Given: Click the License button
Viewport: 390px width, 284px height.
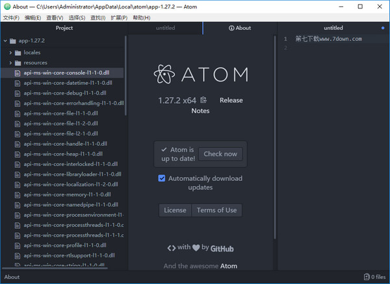Looking at the screenshot, I should tap(175, 210).
